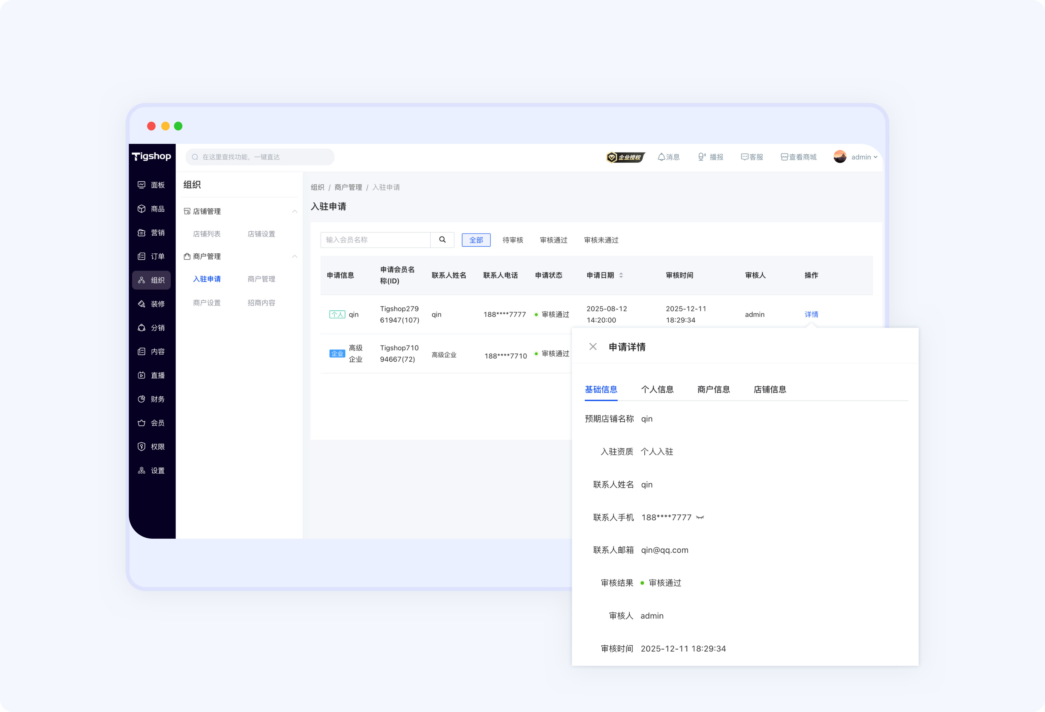Open the 财务 finance sidebar item

(x=151, y=399)
